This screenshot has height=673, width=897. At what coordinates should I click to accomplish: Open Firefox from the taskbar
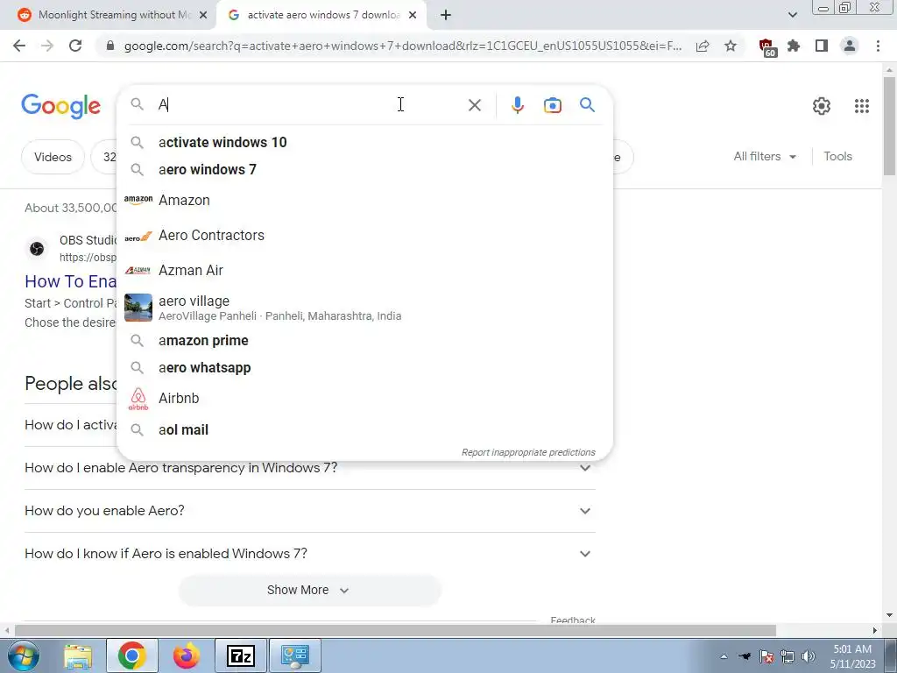coord(186,655)
